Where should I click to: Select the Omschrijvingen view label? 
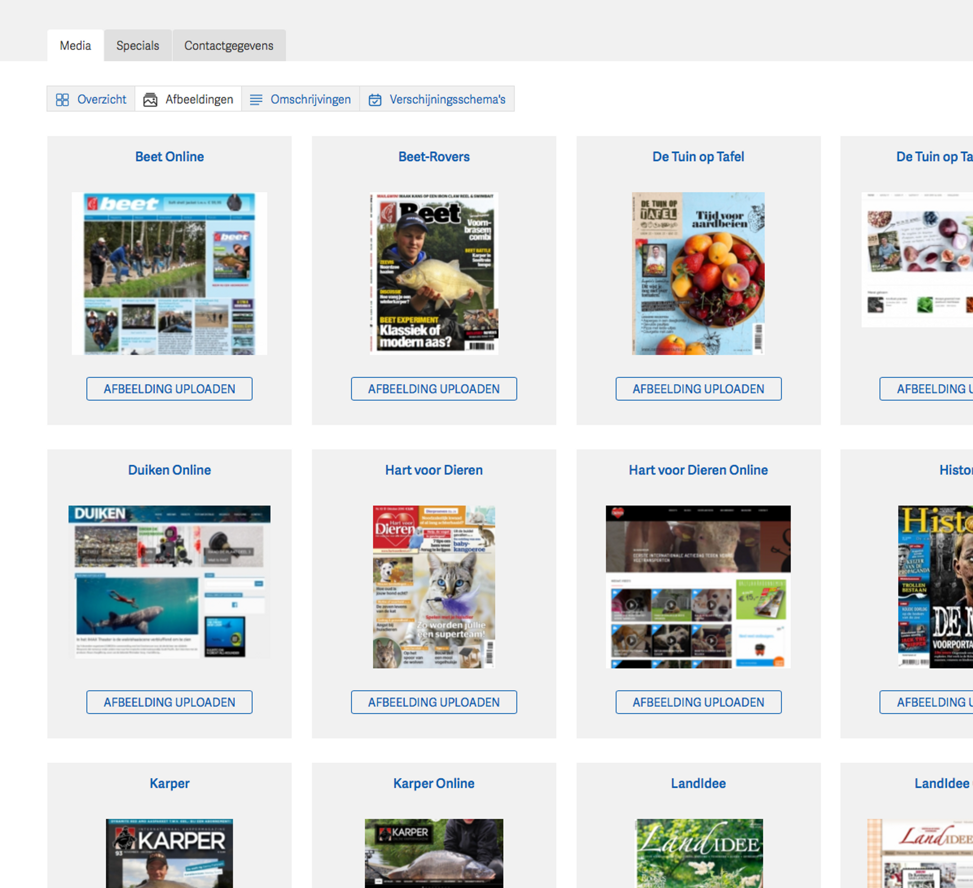(x=310, y=99)
